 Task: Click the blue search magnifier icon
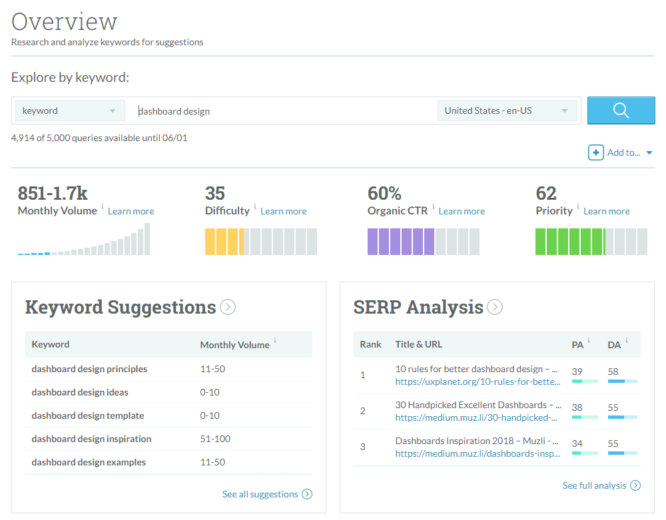click(621, 110)
